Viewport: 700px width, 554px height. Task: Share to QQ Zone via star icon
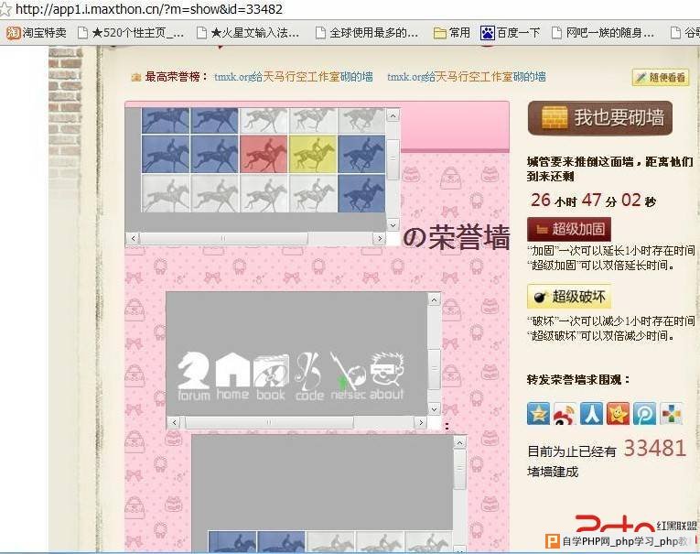click(x=538, y=413)
